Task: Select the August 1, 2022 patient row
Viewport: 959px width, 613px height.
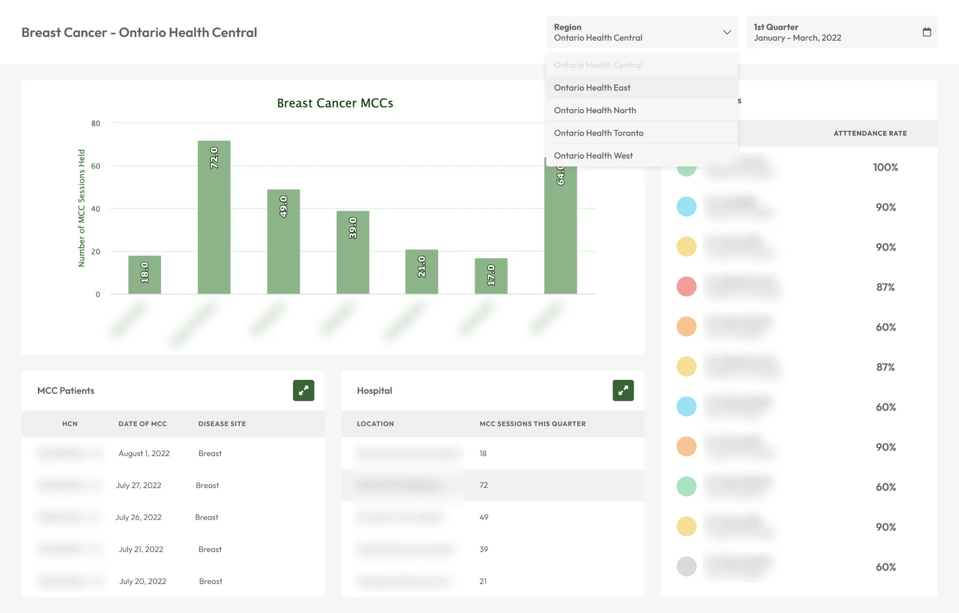Action: [x=173, y=453]
